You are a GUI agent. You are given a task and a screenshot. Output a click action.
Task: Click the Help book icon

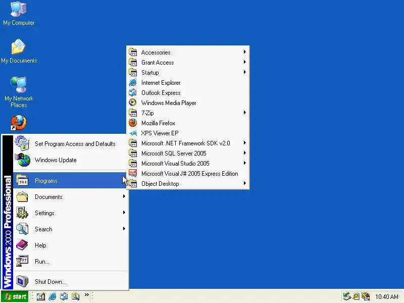coord(22,245)
